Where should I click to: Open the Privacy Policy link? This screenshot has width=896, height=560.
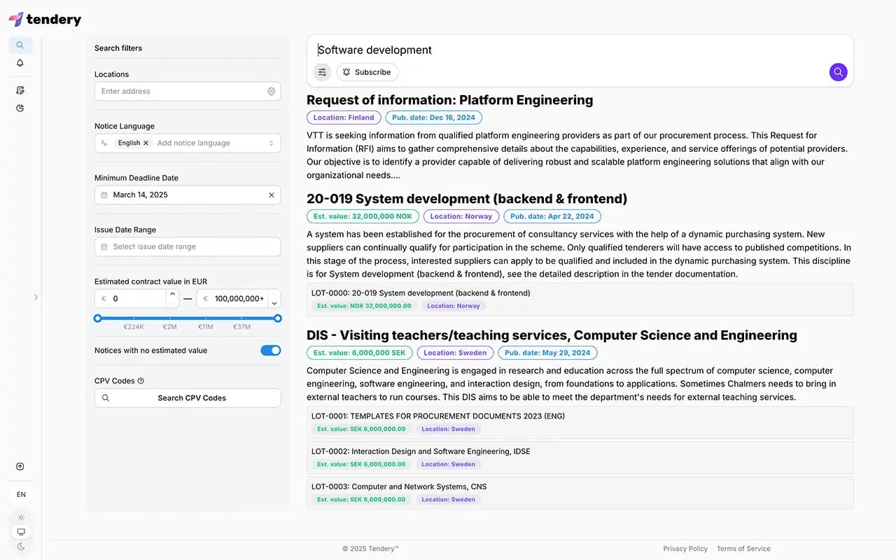click(x=685, y=549)
